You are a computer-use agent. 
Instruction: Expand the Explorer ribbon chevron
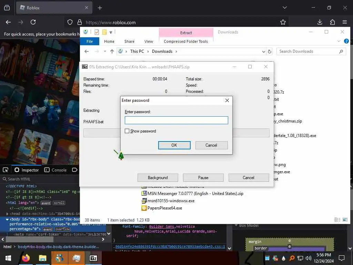coord(339,41)
